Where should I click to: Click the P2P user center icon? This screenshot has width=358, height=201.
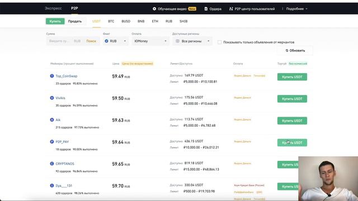coord(231,9)
